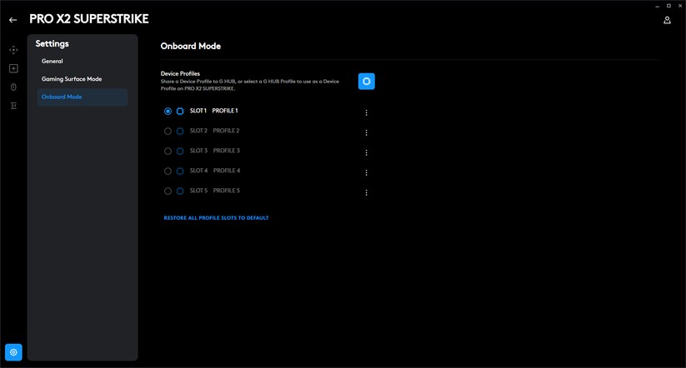
Task: Click the PROFILE 1 label
Action: (225, 111)
